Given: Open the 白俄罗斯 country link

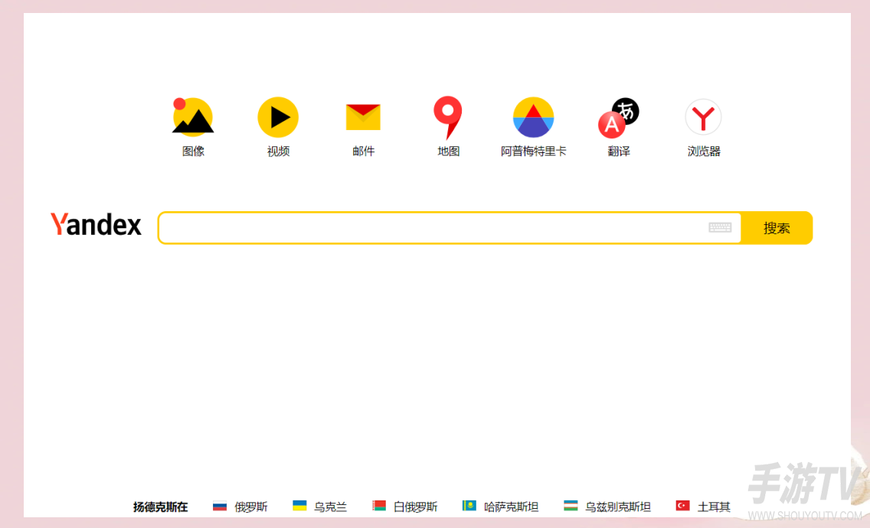Looking at the screenshot, I should click(x=416, y=507).
